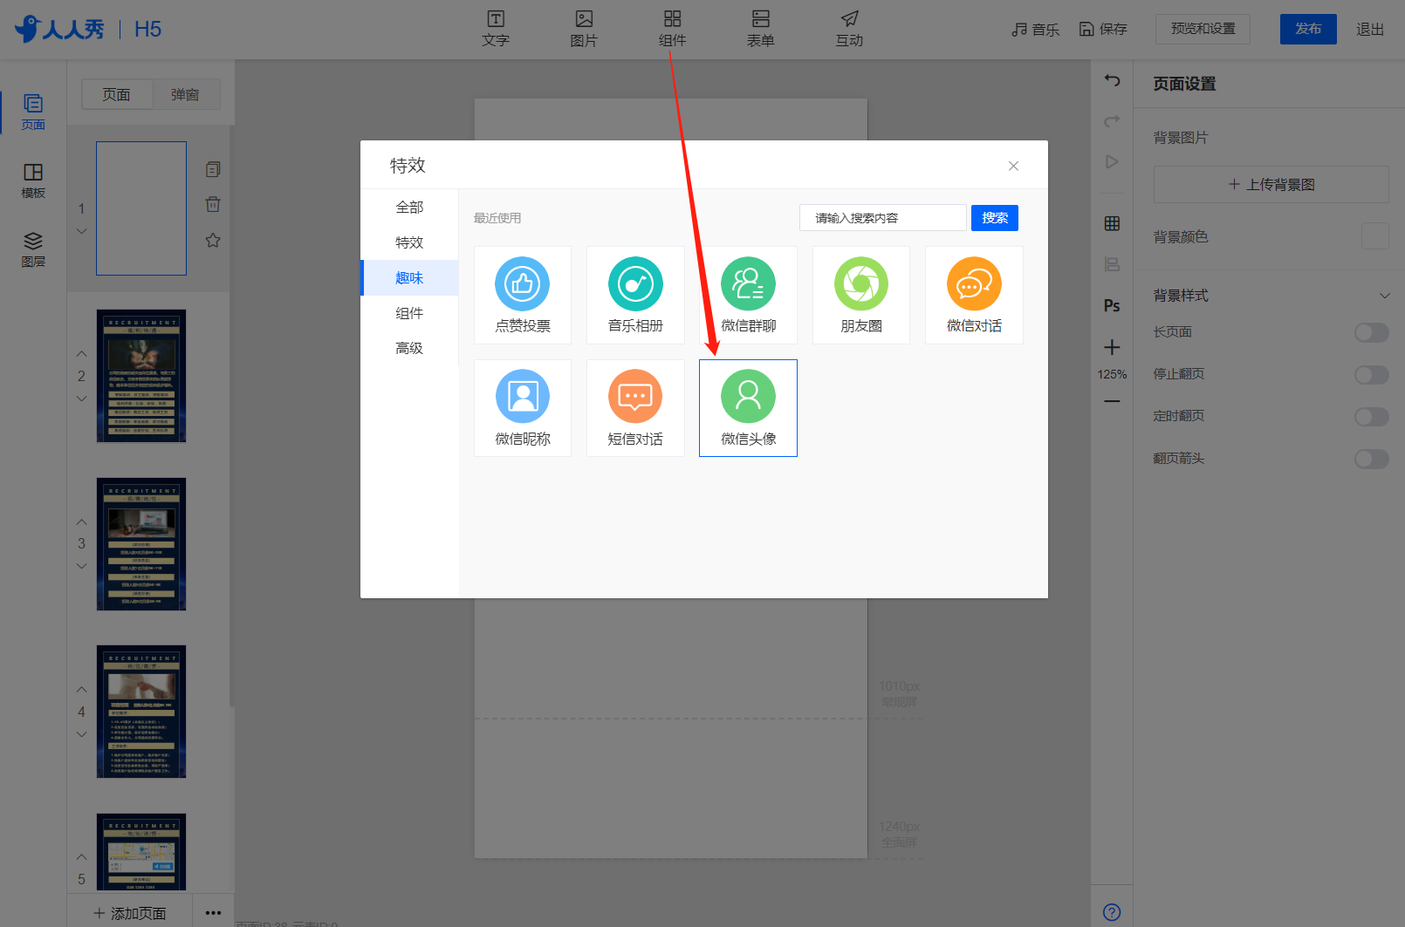Select the 高级 category in 特效 dialog

coord(409,348)
